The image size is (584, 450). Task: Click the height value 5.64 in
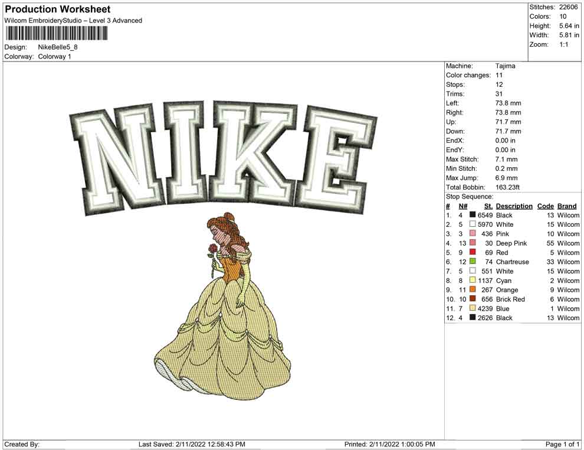click(569, 26)
